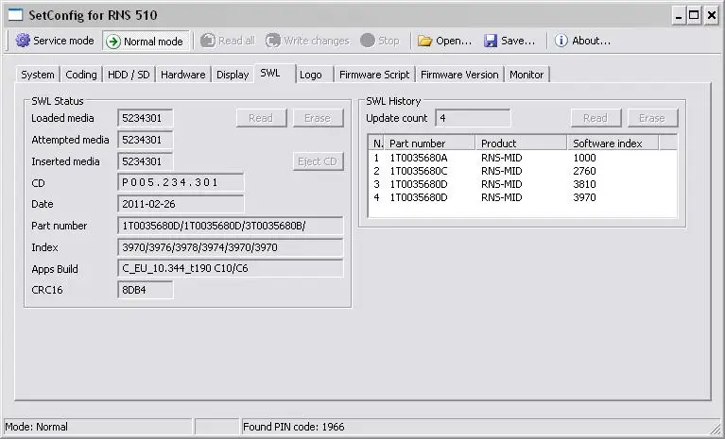Click the Loaded media field
This screenshot has height=439, width=725.
pos(146,118)
